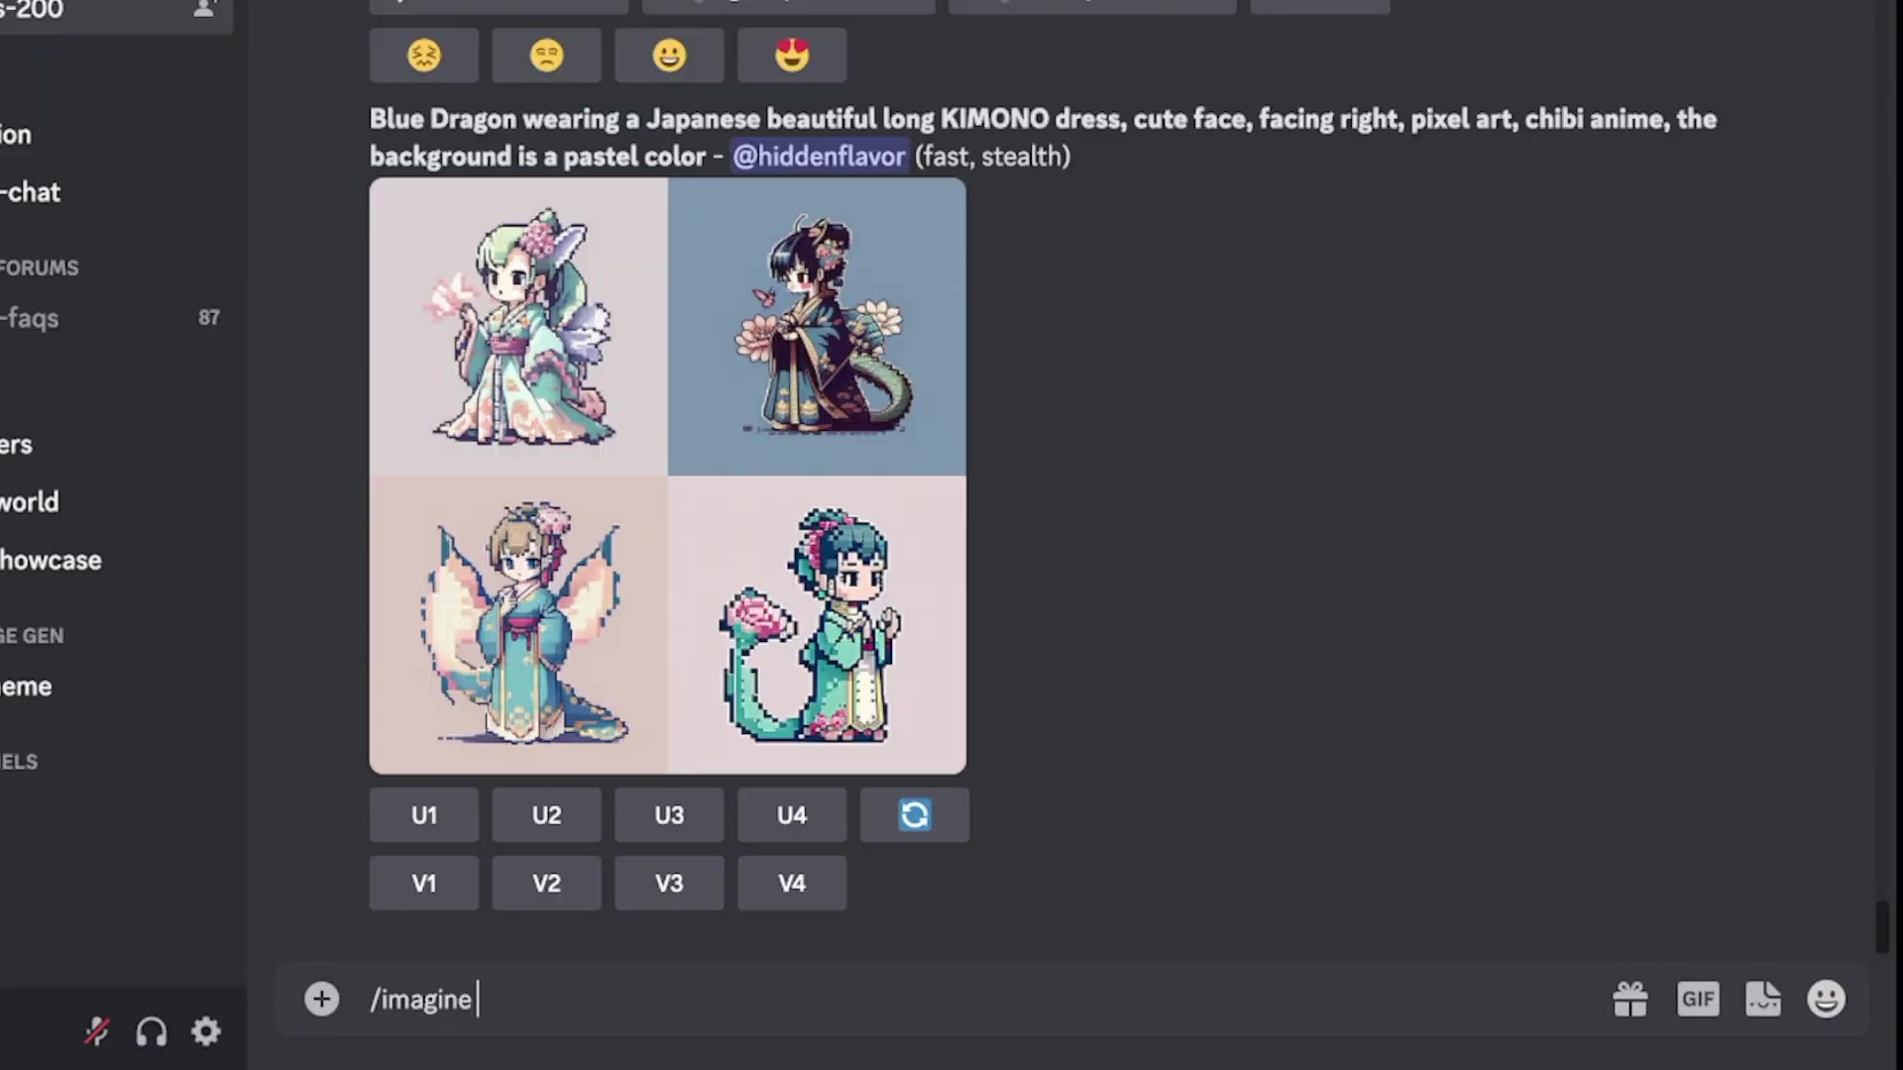Image resolution: width=1903 pixels, height=1070 pixels.
Task: Collapse the ELS category header
Action: point(19,761)
